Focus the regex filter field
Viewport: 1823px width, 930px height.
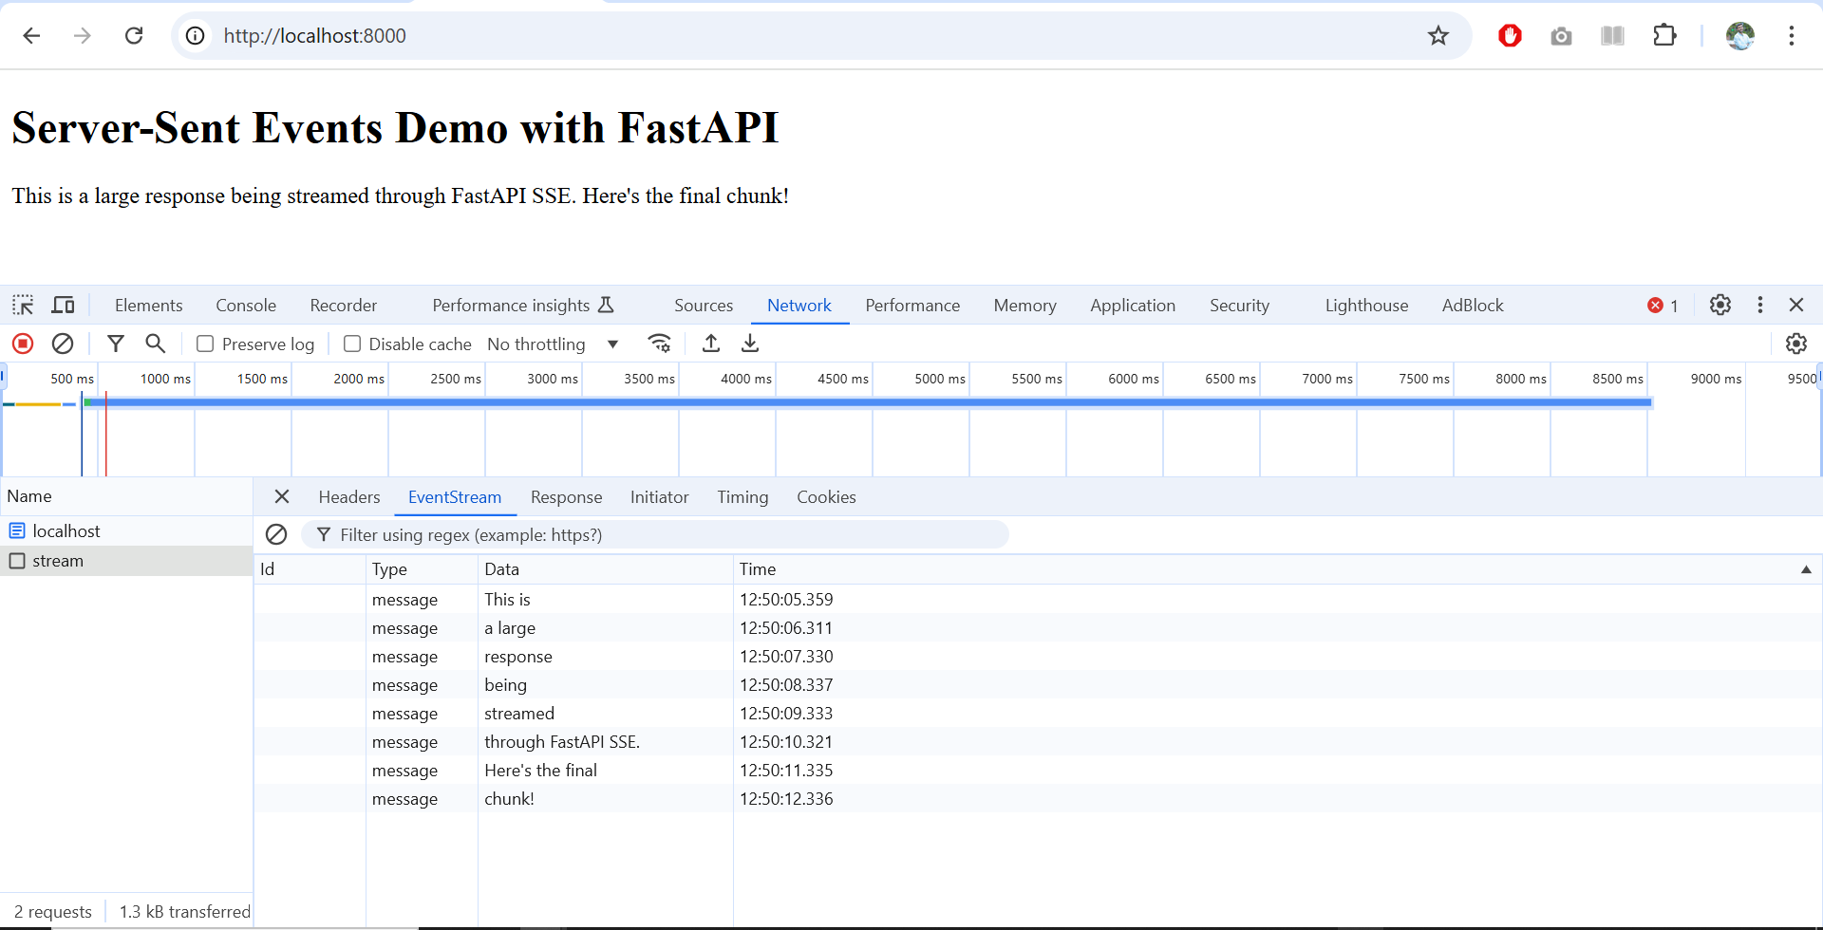[655, 535]
